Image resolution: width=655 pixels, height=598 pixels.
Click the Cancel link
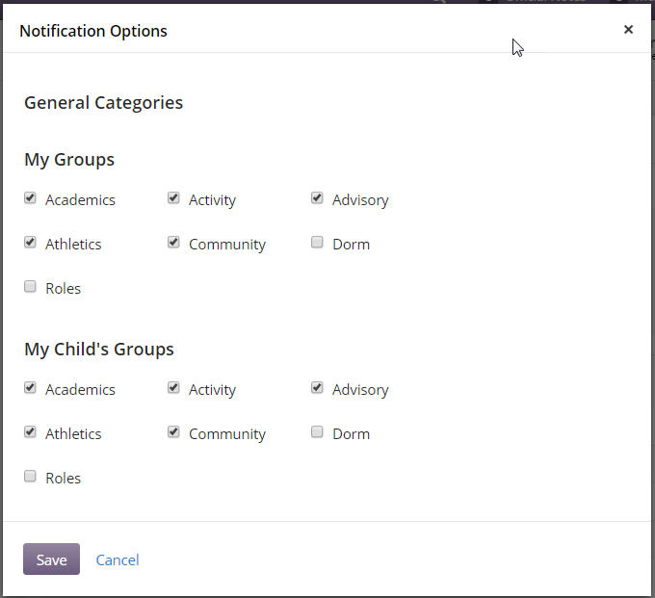click(x=118, y=559)
